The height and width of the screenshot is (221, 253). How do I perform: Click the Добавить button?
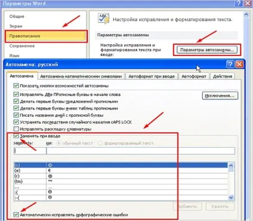coord(187,207)
